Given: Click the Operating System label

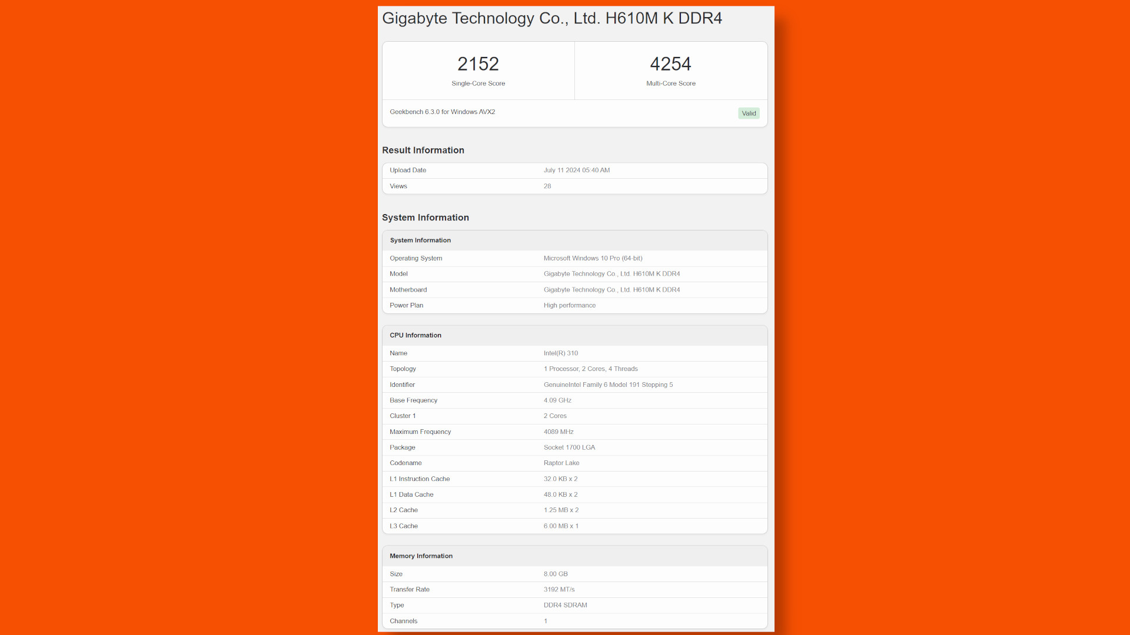Looking at the screenshot, I should click(416, 258).
